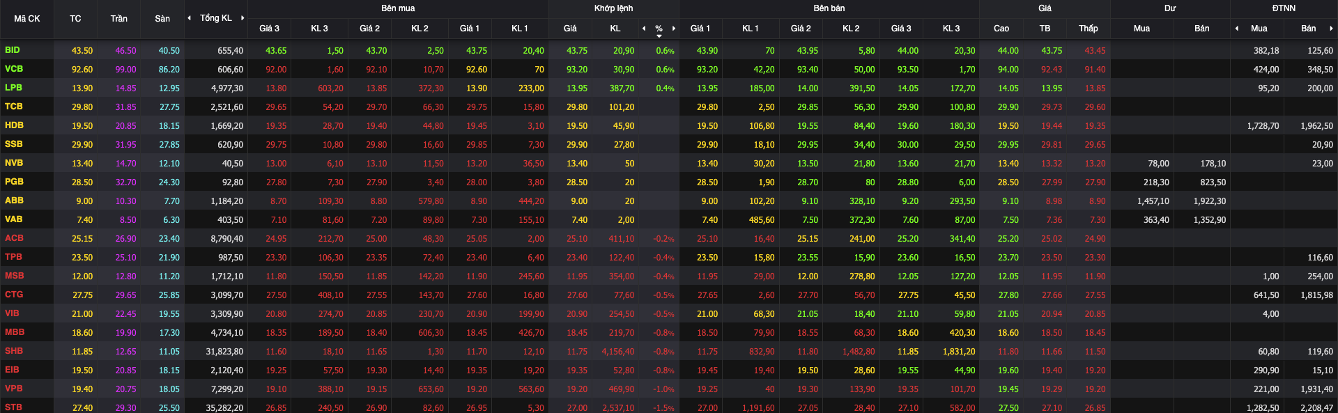1338x413 pixels.
Task: Choose the SHB stock code
Action: [14, 351]
